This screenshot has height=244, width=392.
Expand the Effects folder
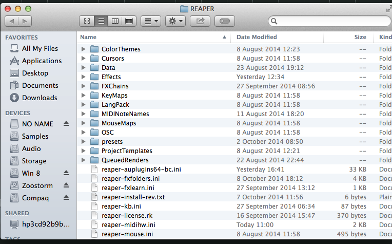tap(84, 77)
